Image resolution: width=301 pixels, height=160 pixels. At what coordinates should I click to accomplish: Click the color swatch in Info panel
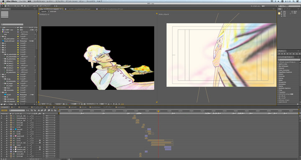pyautogui.click(x=279, y=13)
